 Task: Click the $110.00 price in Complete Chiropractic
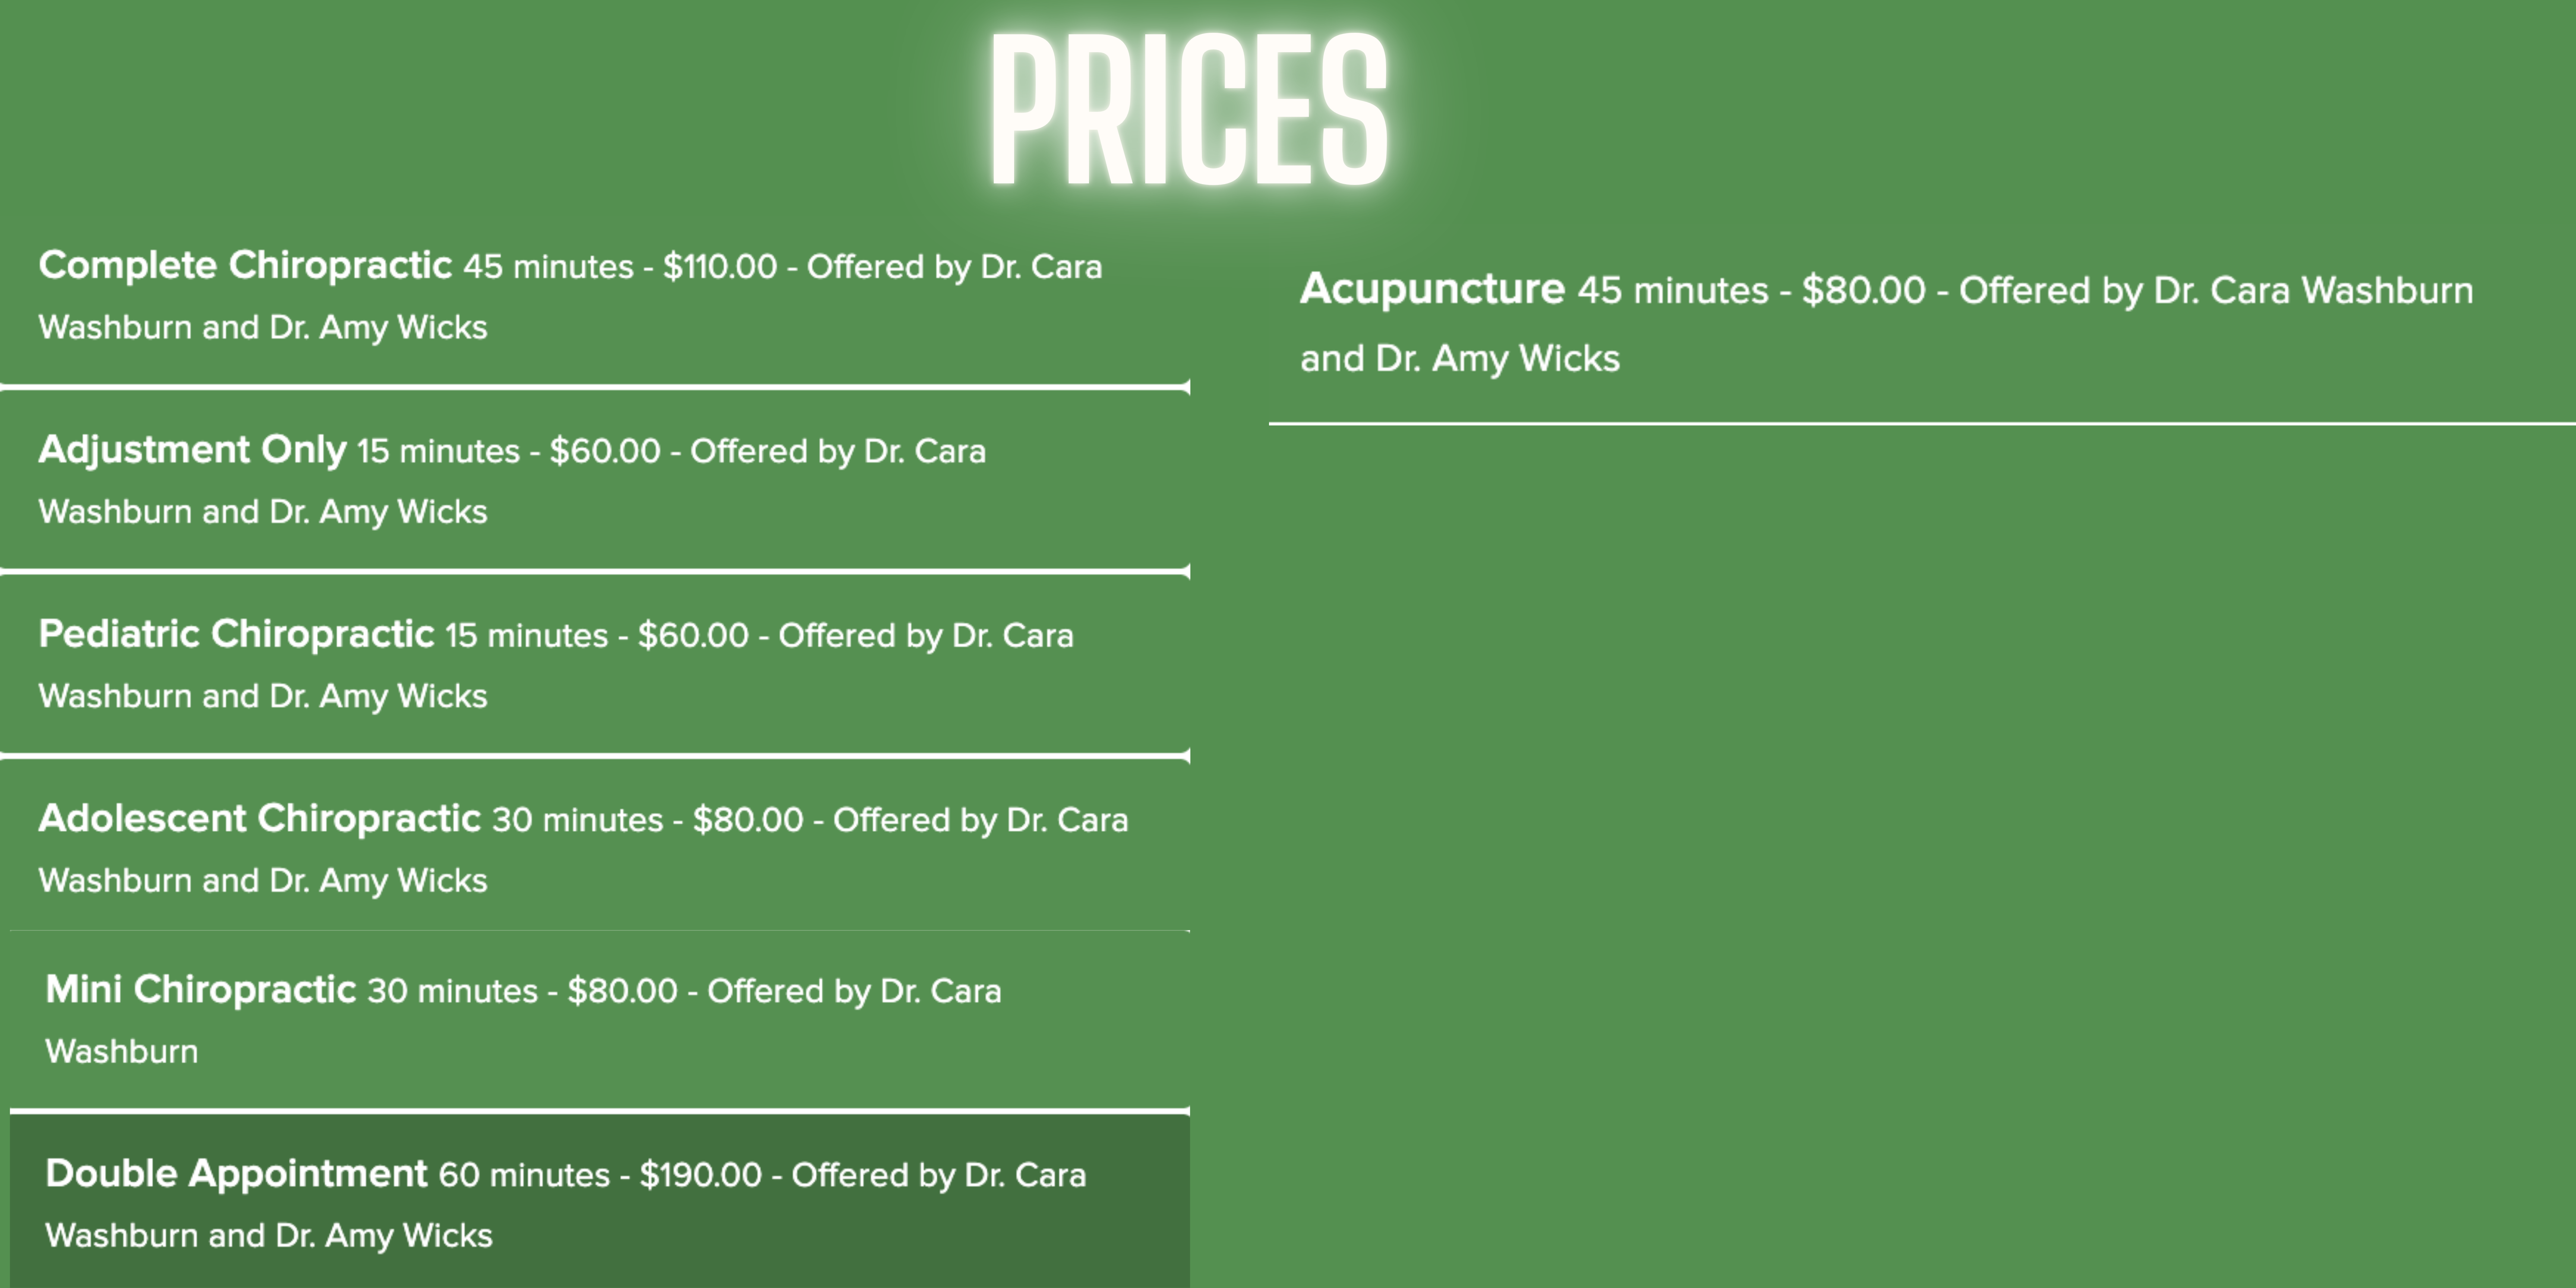tap(720, 267)
